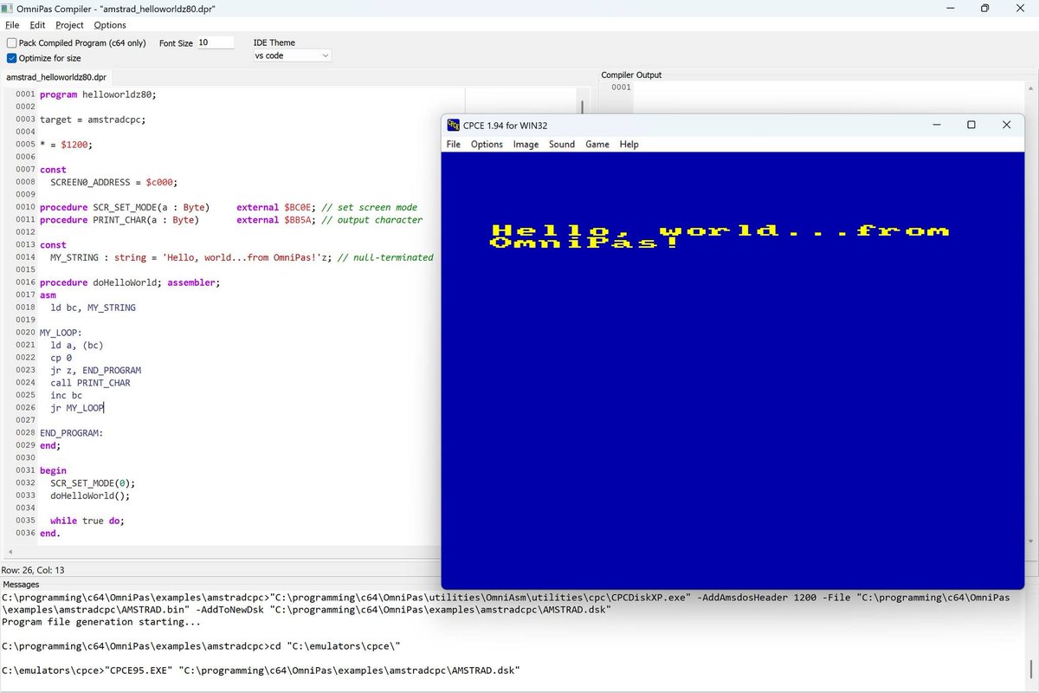Image resolution: width=1039 pixels, height=693 pixels.
Task: Open the Options menu in OmniPas Compiler
Action: tap(109, 25)
